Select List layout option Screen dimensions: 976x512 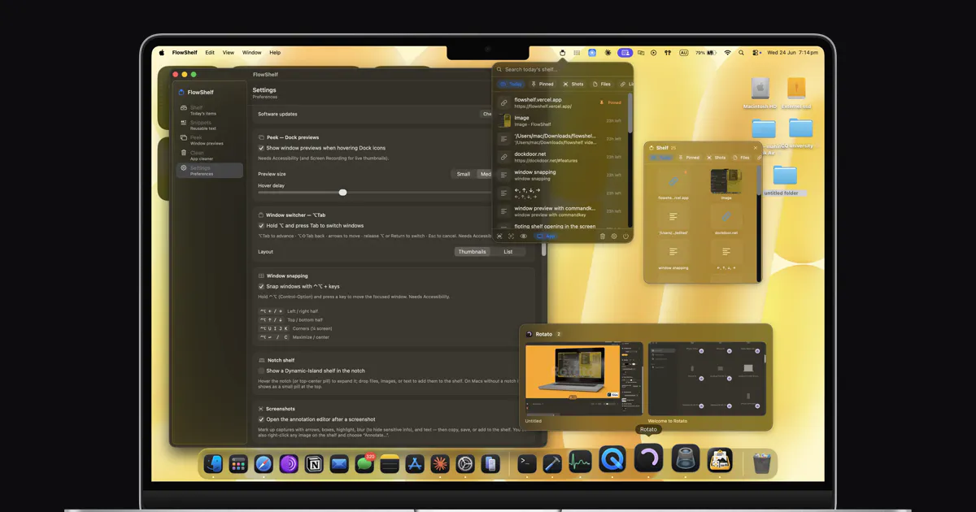pyautogui.click(x=508, y=252)
